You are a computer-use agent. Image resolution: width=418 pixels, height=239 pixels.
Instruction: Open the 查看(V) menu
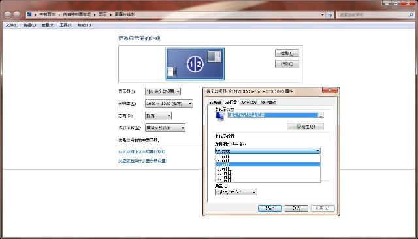(48, 25)
